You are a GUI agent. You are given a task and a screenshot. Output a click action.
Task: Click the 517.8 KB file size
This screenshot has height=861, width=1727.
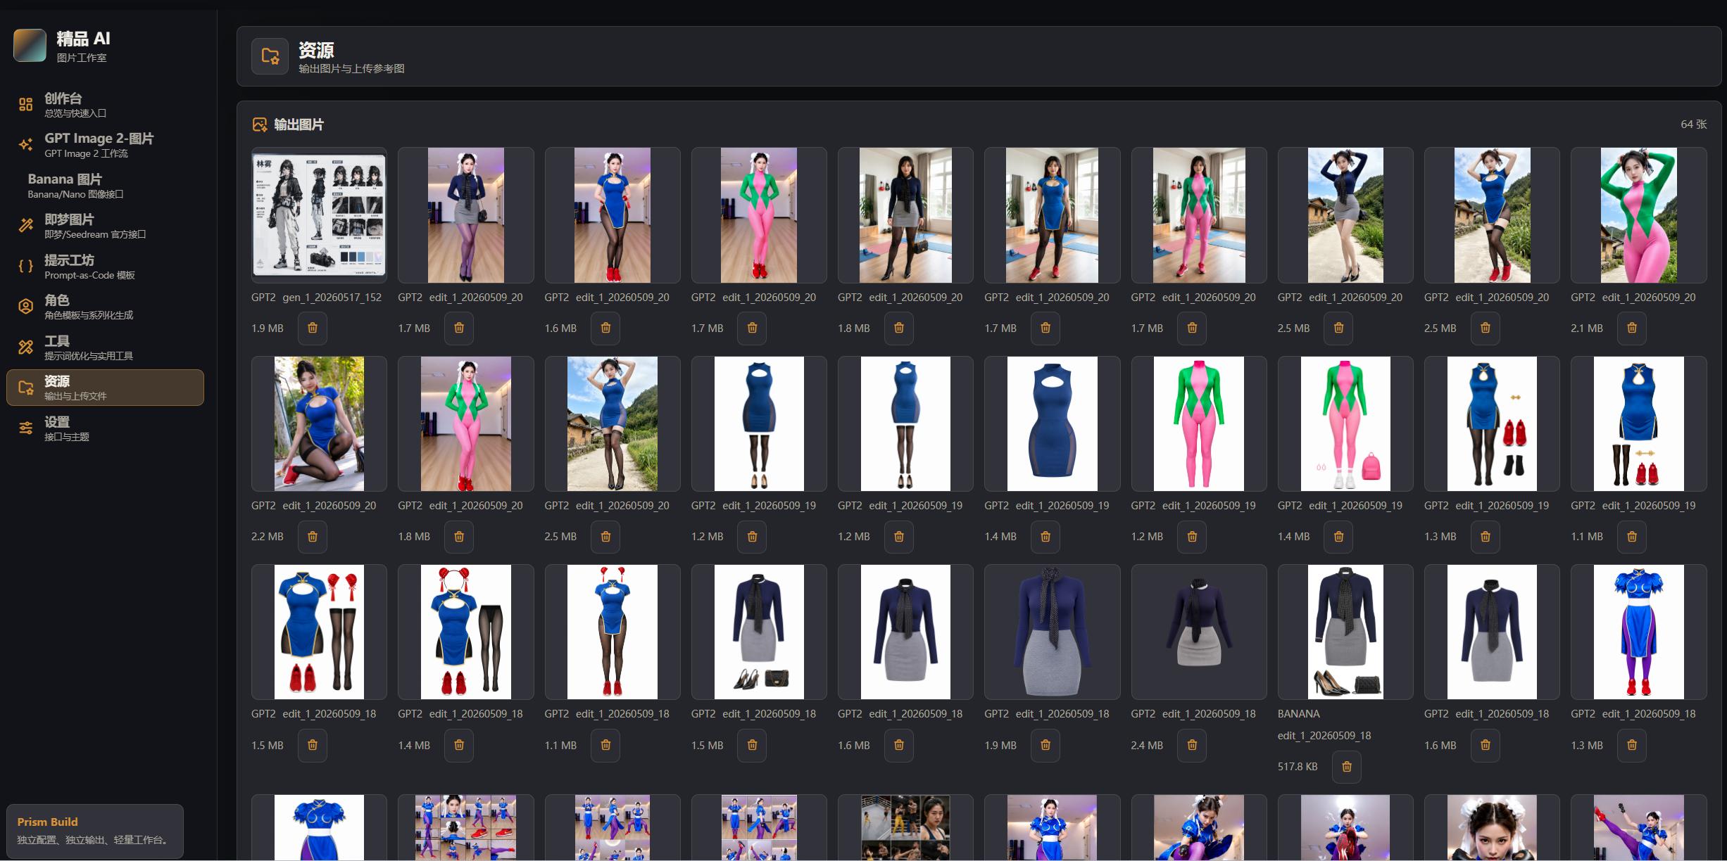[x=1298, y=767]
